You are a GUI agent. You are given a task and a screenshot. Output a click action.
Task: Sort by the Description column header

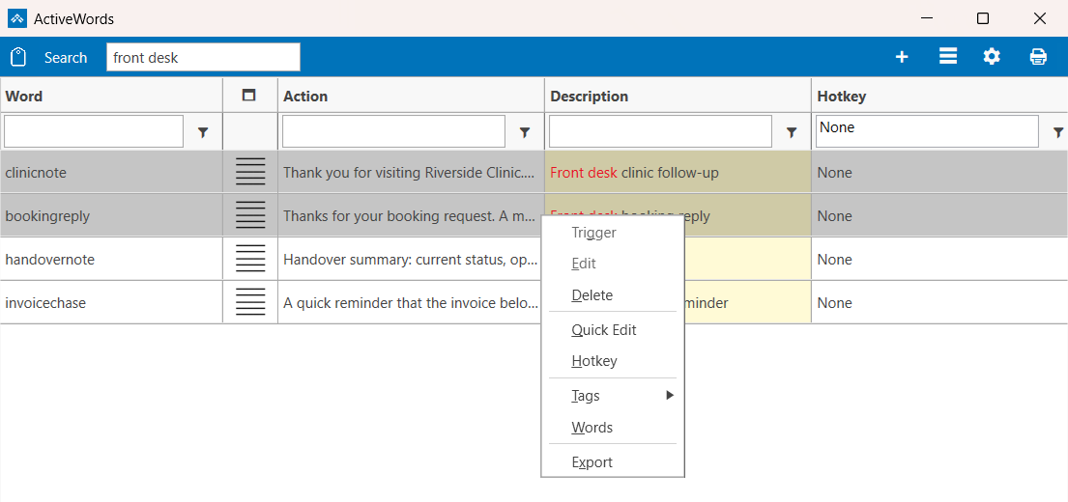pyautogui.click(x=678, y=96)
